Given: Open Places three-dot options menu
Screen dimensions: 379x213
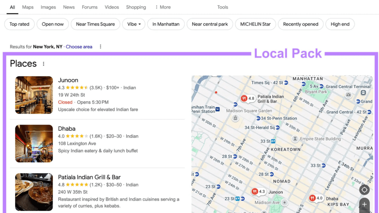Looking at the screenshot, I should tap(44, 64).
